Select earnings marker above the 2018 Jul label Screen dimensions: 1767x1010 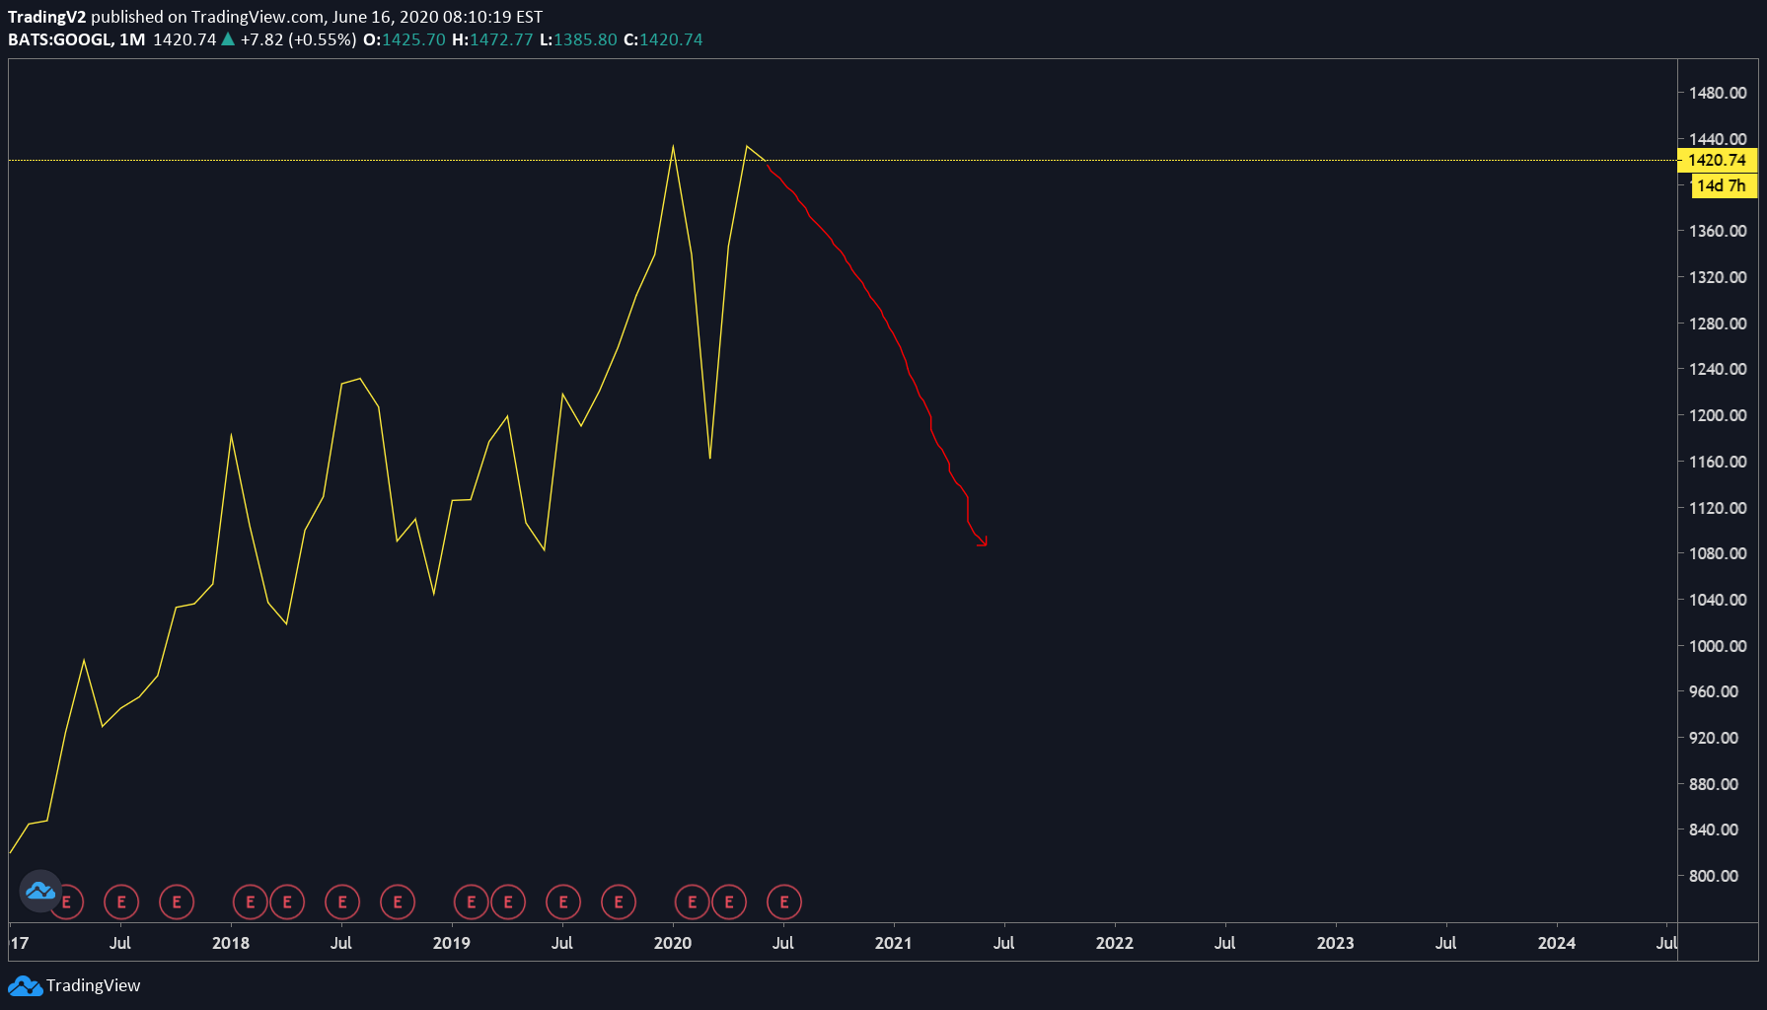tap(342, 902)
